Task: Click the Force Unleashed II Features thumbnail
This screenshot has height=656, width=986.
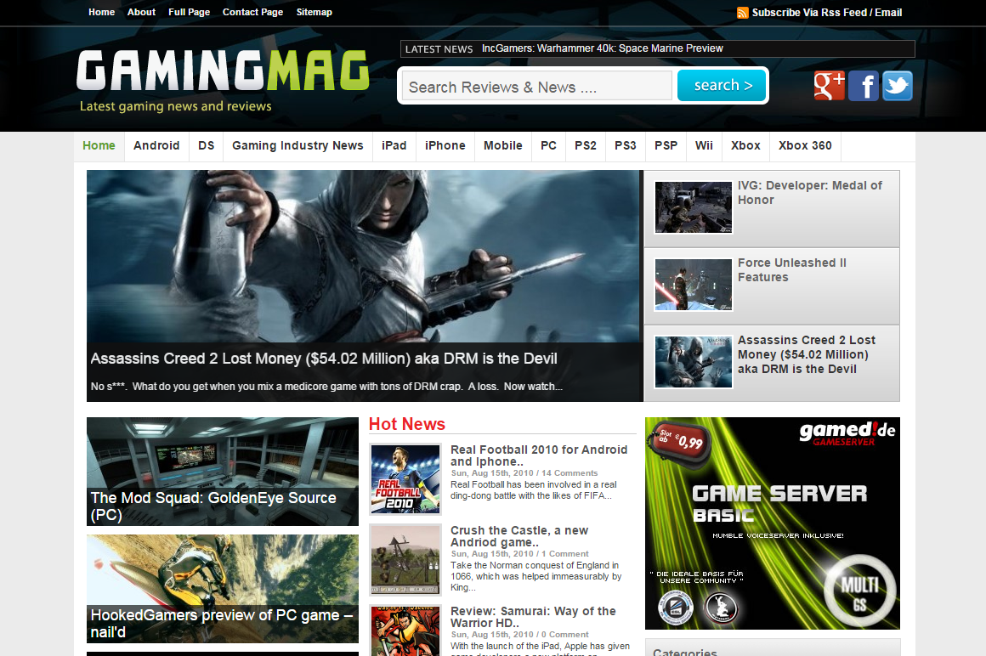Action: click(x=693, y=285)
